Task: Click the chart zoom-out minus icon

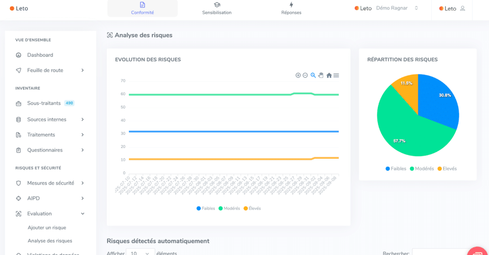Action: pos(305,75)
